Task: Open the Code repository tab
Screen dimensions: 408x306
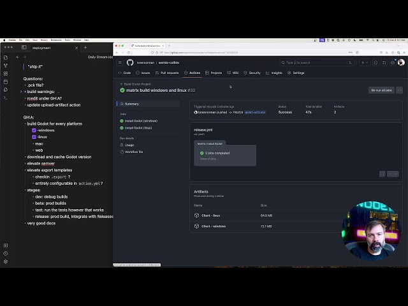Action: 125,73
